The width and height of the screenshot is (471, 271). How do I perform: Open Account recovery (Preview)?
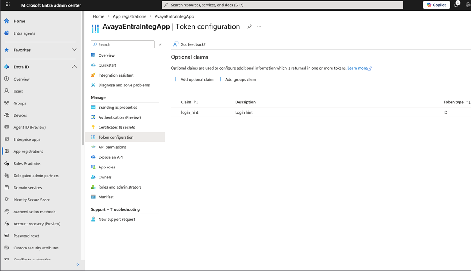pos(37,224)
